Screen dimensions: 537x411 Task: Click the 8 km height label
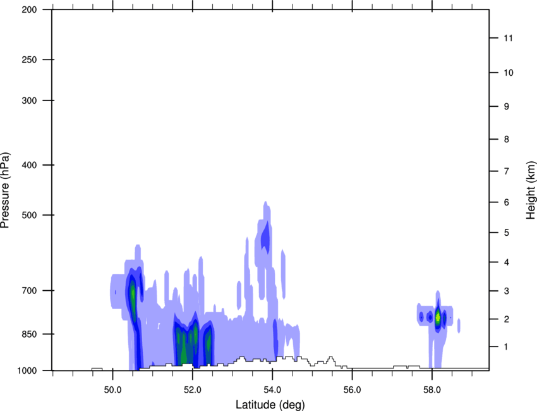pyautogui.click(x=507, y=139)
